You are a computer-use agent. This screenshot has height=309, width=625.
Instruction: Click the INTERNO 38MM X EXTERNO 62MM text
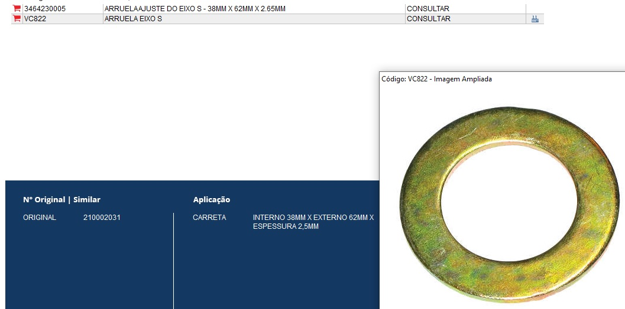[x=313, y=218]
